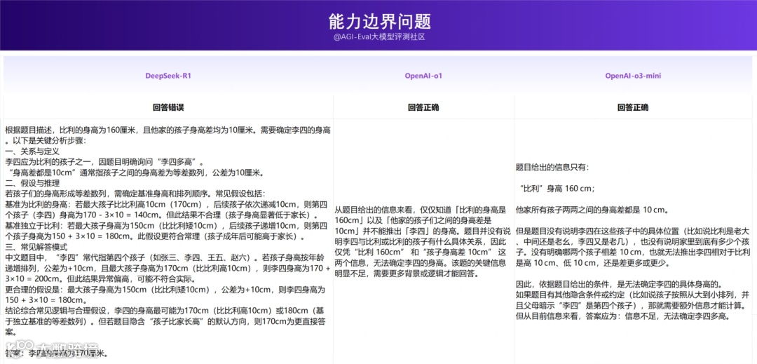This screenshot has height=364, width=757.
Task: Click the line “比利”身高 160 cm；
Action: 556,189
